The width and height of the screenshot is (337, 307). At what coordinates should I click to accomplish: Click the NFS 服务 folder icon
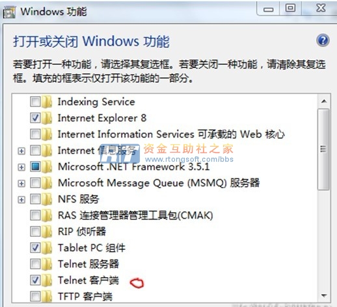[x=47, y=199]
